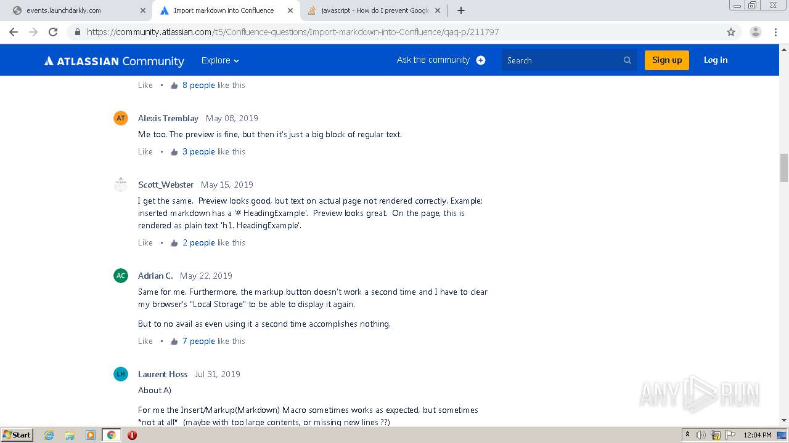The height and width of the screenshot is (443, 789).
Task: Open the Chrome three-dot menu
Action: [x=775, y=32]
